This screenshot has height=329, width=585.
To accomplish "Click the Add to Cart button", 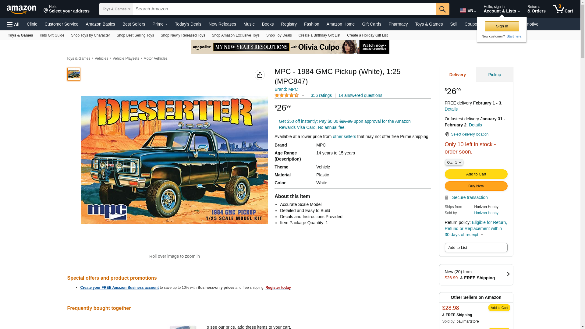I will (x=476, y=174).
